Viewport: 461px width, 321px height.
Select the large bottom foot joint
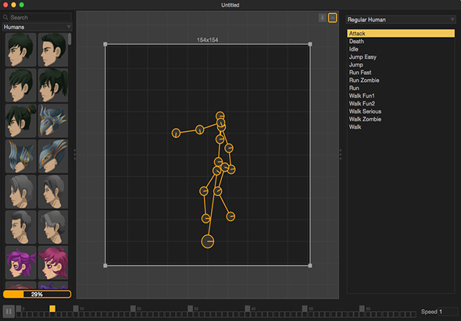(x=208, y=241)
